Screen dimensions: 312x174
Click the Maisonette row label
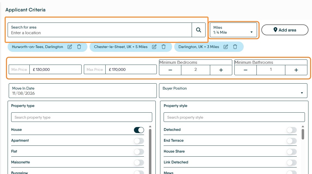coord(20,162)
